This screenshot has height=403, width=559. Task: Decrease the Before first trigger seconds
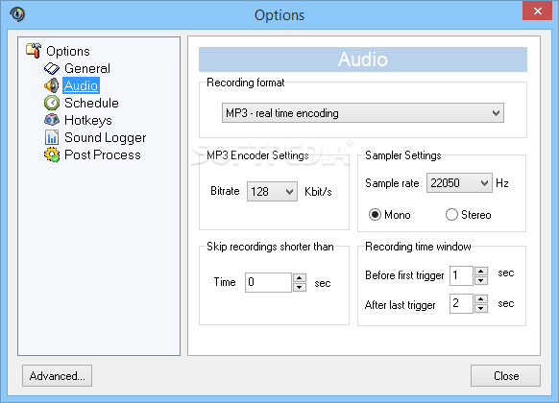tap(481, 280)
